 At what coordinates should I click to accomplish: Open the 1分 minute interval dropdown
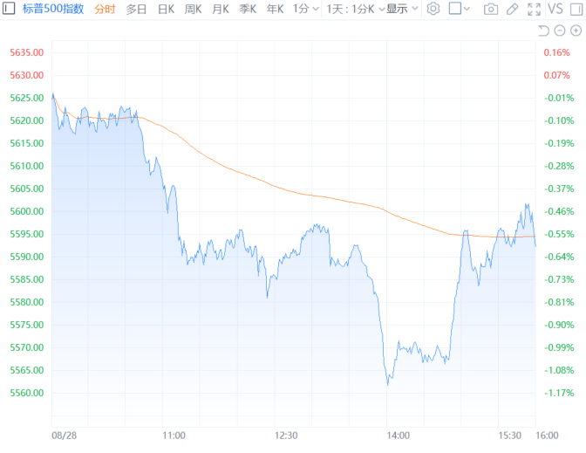click(x=304, y=9)
